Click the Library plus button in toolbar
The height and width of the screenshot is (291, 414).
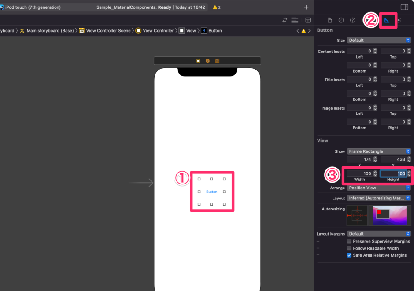306,7
